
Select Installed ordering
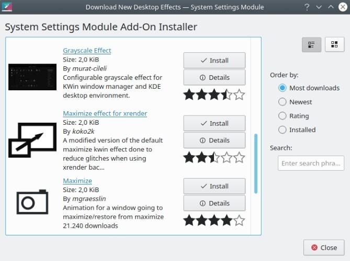click(x=297, y=130)
